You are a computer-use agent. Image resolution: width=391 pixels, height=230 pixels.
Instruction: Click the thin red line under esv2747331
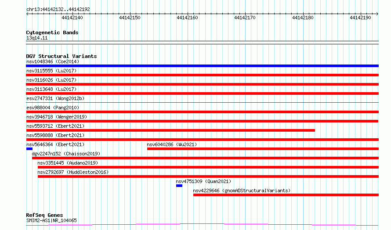(202, 102)
